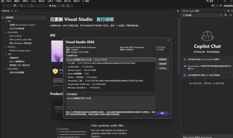Image resolution: width=233 pixels, height=138 pixels.
Task: Open the 编辑(E) menu
Action: pos(17,1)
